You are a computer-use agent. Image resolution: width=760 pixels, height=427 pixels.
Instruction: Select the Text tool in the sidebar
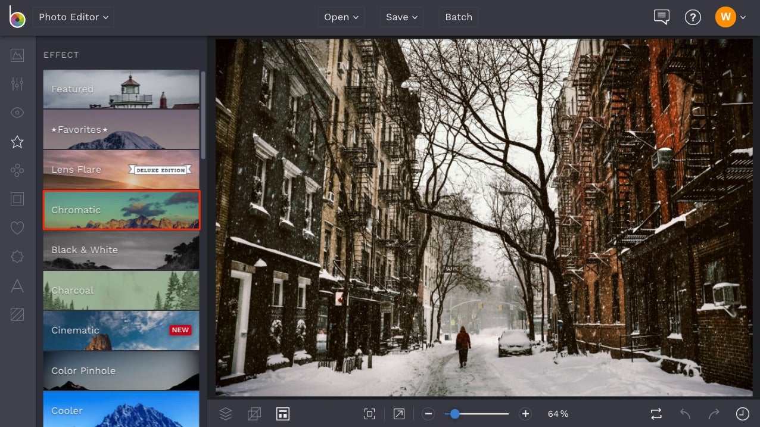[17, 285]
